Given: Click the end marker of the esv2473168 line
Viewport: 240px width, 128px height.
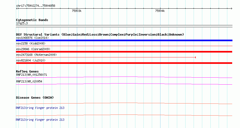Looking at the screenshot, I should (196, 57).
